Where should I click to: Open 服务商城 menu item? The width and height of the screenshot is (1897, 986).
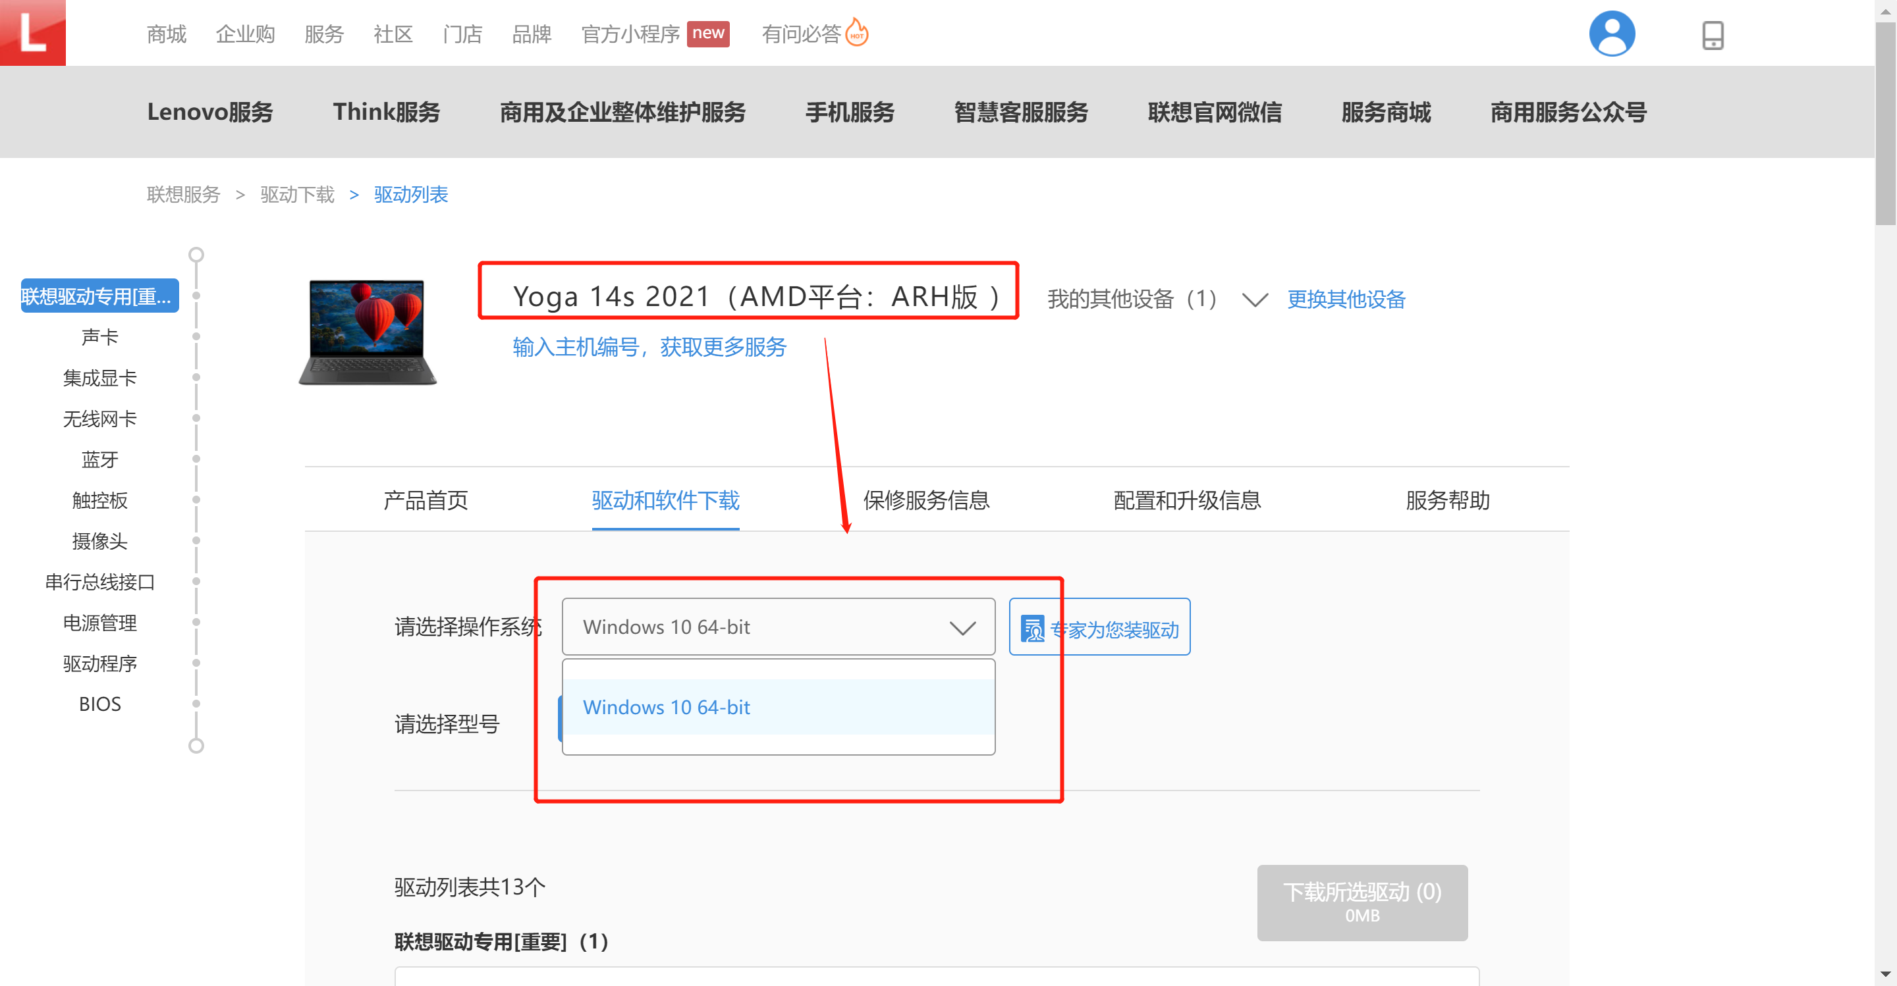(1386, 112)
